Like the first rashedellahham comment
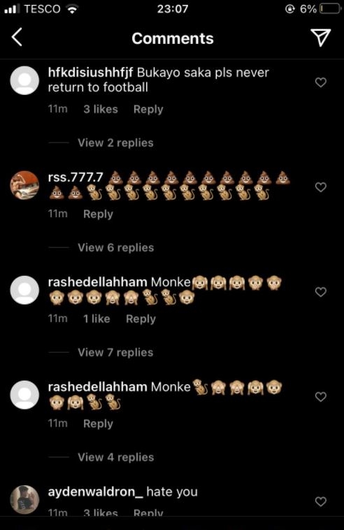 321,292
